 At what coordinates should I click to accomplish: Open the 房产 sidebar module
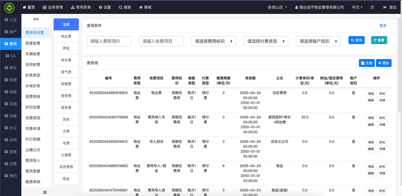(11, 32)
